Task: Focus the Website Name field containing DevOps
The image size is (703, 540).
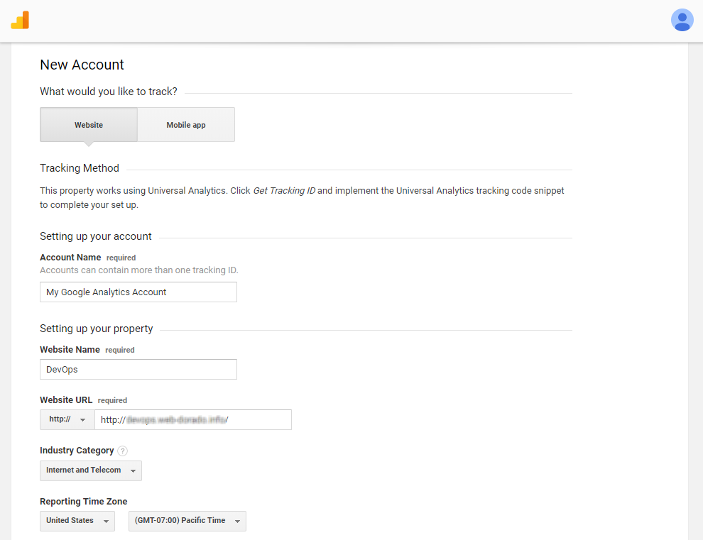Action: pyautogui.click(x=138, y=369)
